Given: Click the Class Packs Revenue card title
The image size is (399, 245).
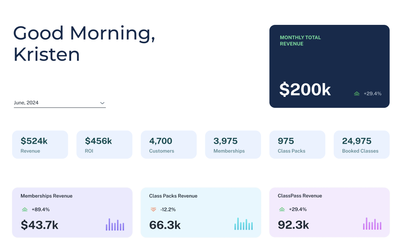Looking at the screenshot, I should (173, 196).
